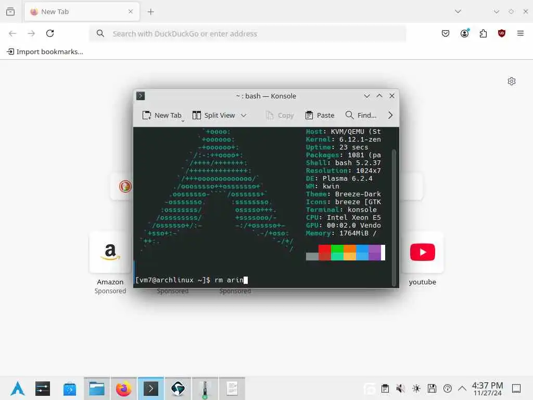Open the Arch application launcher
This screenshot has height=400, width=533.
(x=18, y=389)
